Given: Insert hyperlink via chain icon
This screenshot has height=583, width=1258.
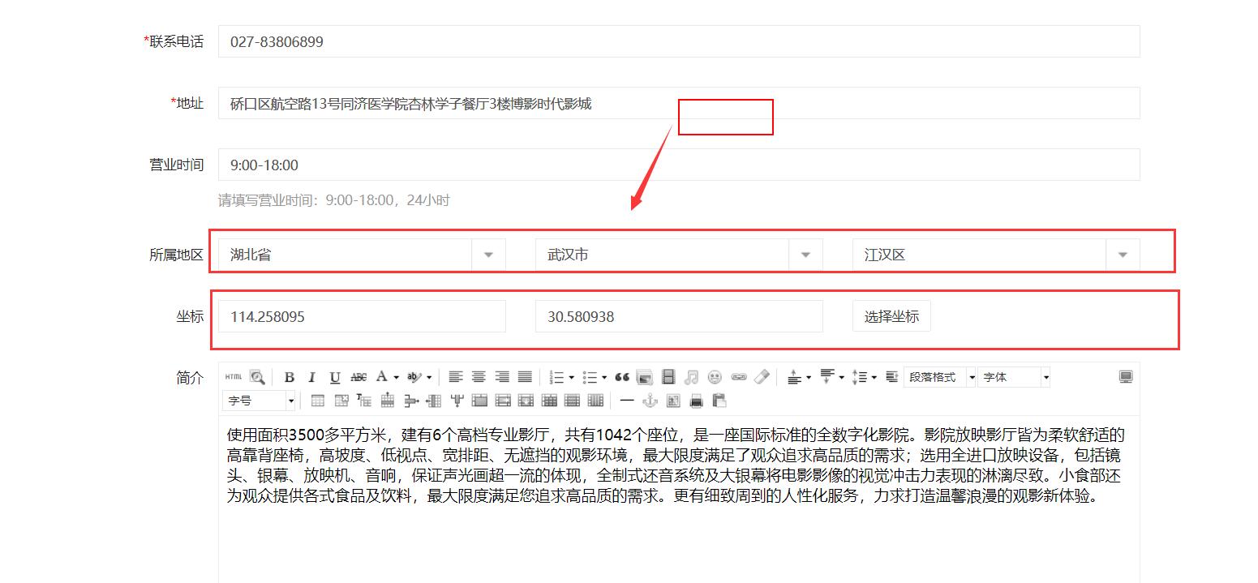Looking at the screenshot, I should pyautogui.click(x=738, y=377).
